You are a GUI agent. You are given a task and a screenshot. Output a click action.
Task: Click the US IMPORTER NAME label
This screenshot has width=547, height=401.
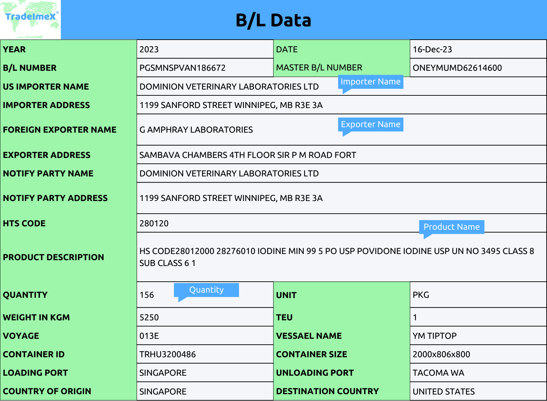[x=46, y=87]
